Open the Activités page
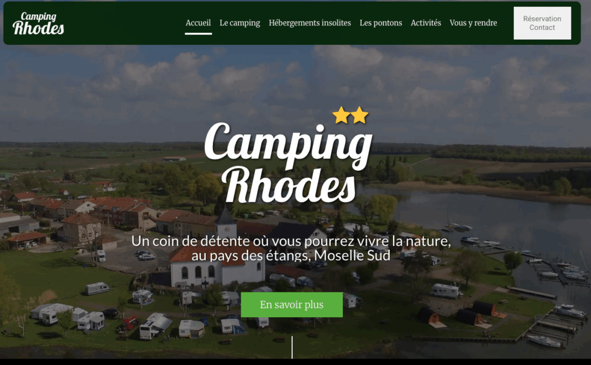This screenshot has height=365, width=591. (426, 23)
